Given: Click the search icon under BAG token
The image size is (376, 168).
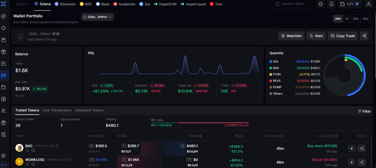Looking at the screenshot, I should (x=33, y=150).
